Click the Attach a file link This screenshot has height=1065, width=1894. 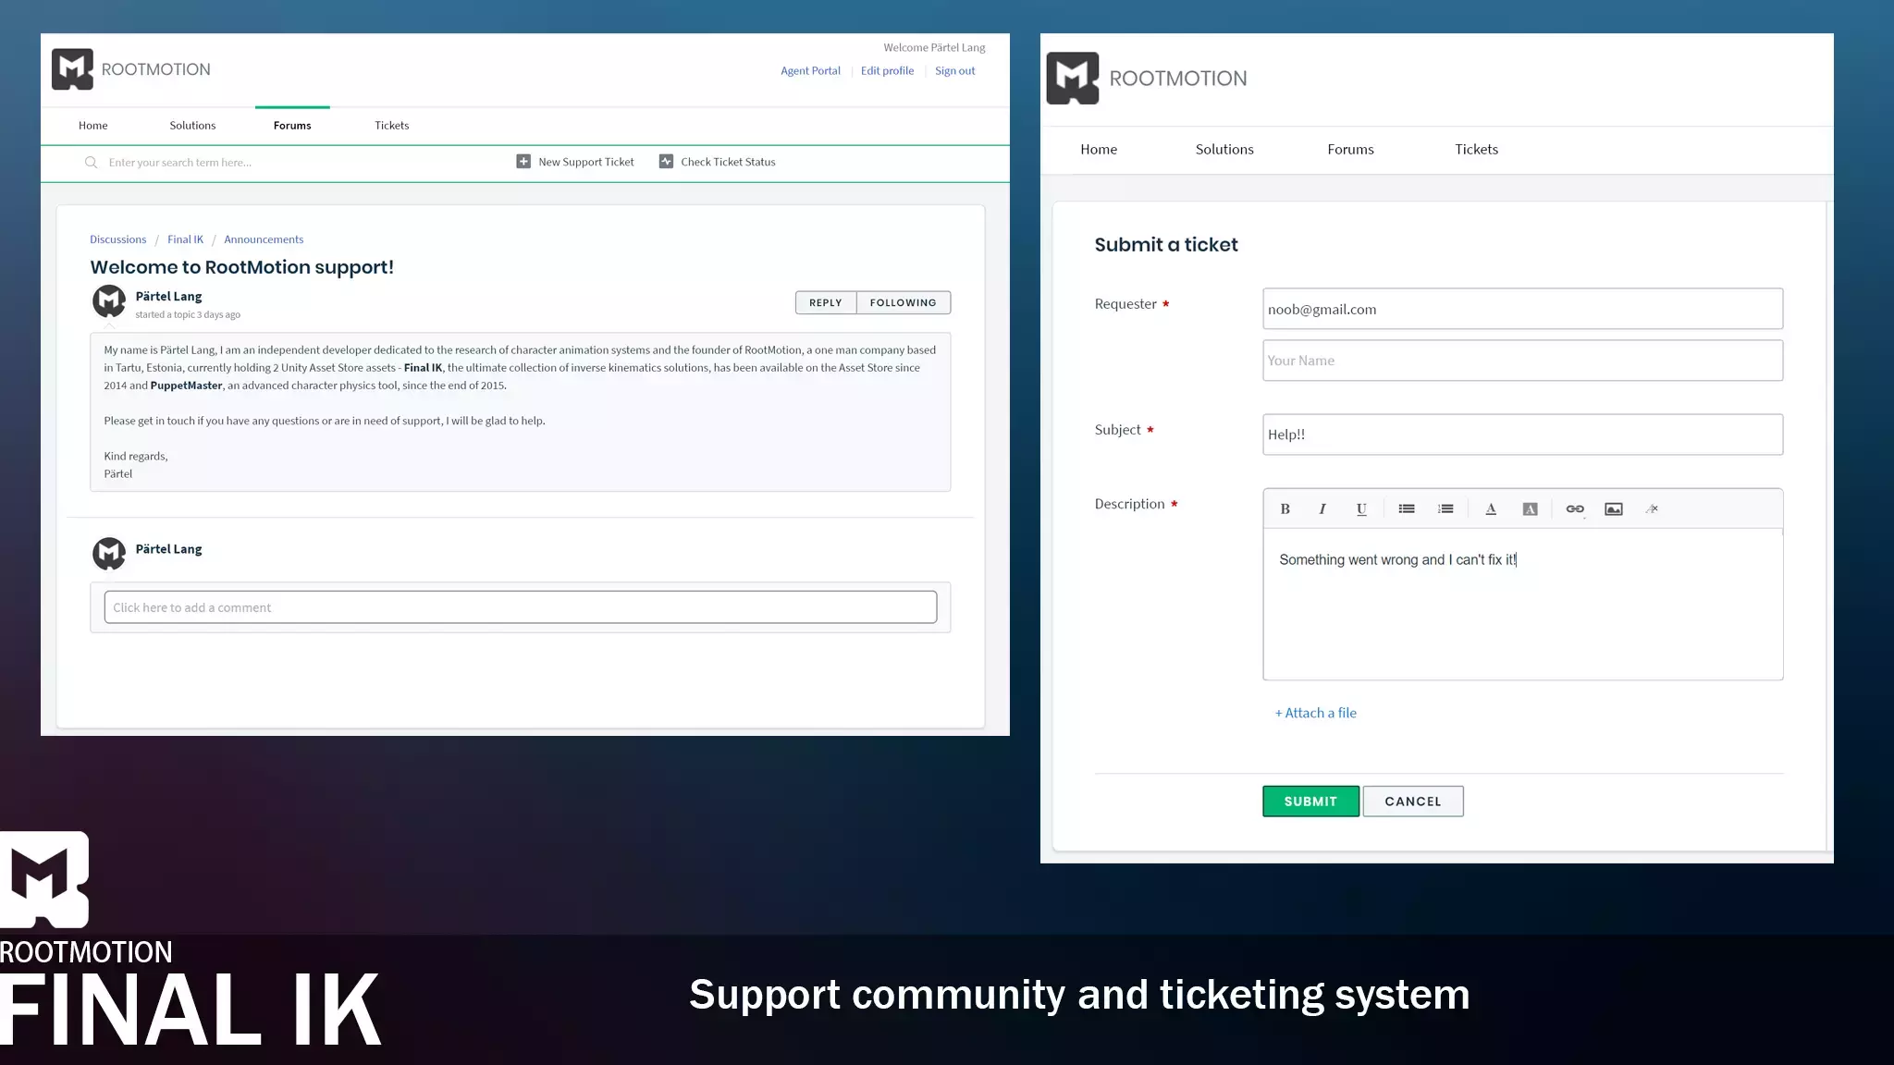(x=1316, y=713)
